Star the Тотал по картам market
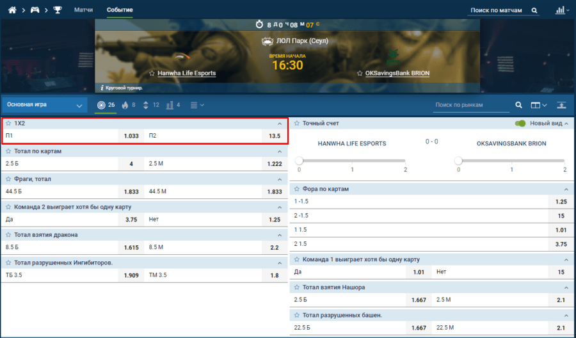The height and width of the screenshot is (338, 576). pos(8,151)
